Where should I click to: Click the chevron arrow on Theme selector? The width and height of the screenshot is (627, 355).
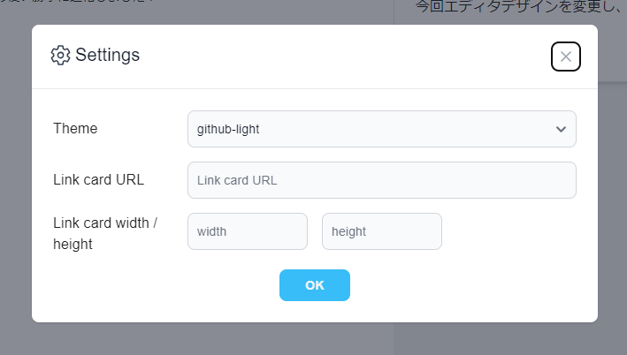561,129
